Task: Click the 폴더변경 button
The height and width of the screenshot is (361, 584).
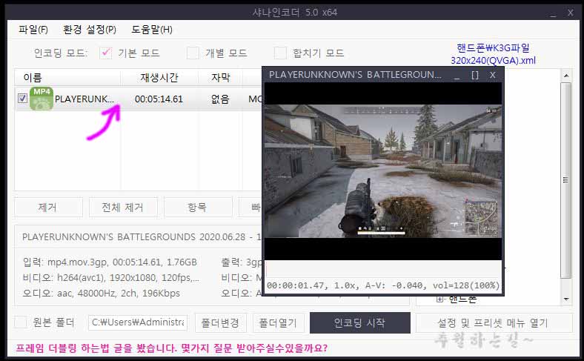Action: click(221, 322)
